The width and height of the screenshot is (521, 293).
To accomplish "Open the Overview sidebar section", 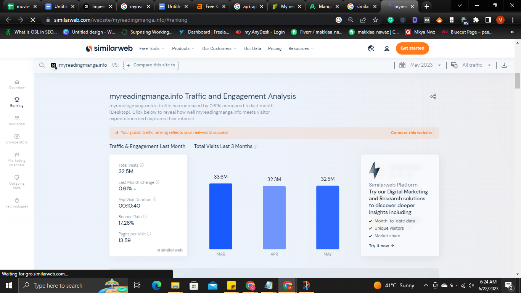I will click(x=17, y=84).
